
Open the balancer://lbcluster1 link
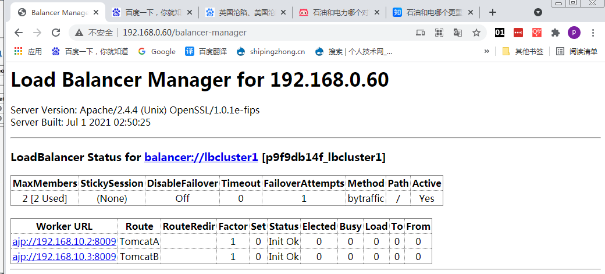coord(201,157)
